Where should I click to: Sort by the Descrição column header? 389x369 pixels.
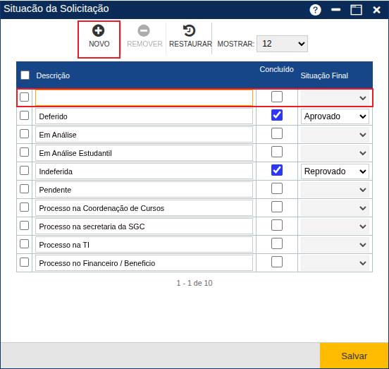coord(53,75)
